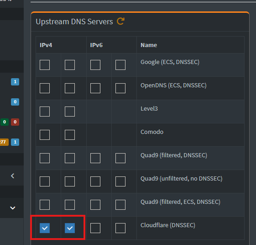Click the "IPv4" column header
The image size is (256, 245).
(46, 45)
